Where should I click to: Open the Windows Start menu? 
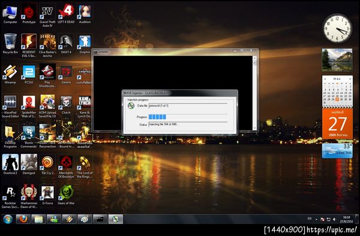click(x=8, y=219)
